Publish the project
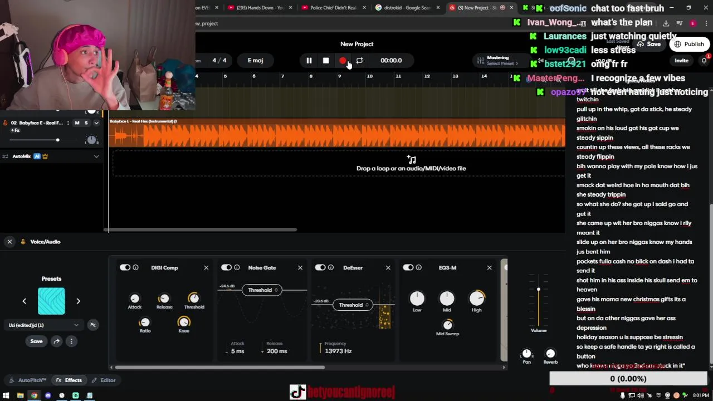 [x=689, y=44]
